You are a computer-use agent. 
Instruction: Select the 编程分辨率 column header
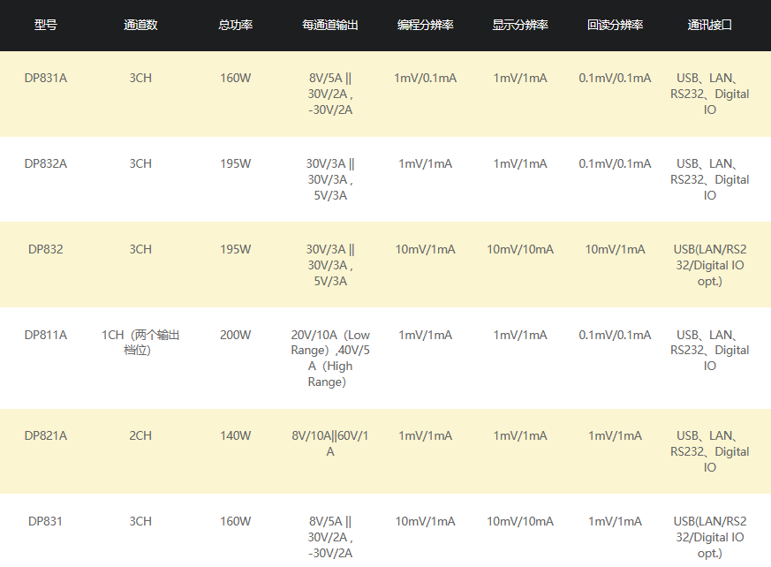425,25
